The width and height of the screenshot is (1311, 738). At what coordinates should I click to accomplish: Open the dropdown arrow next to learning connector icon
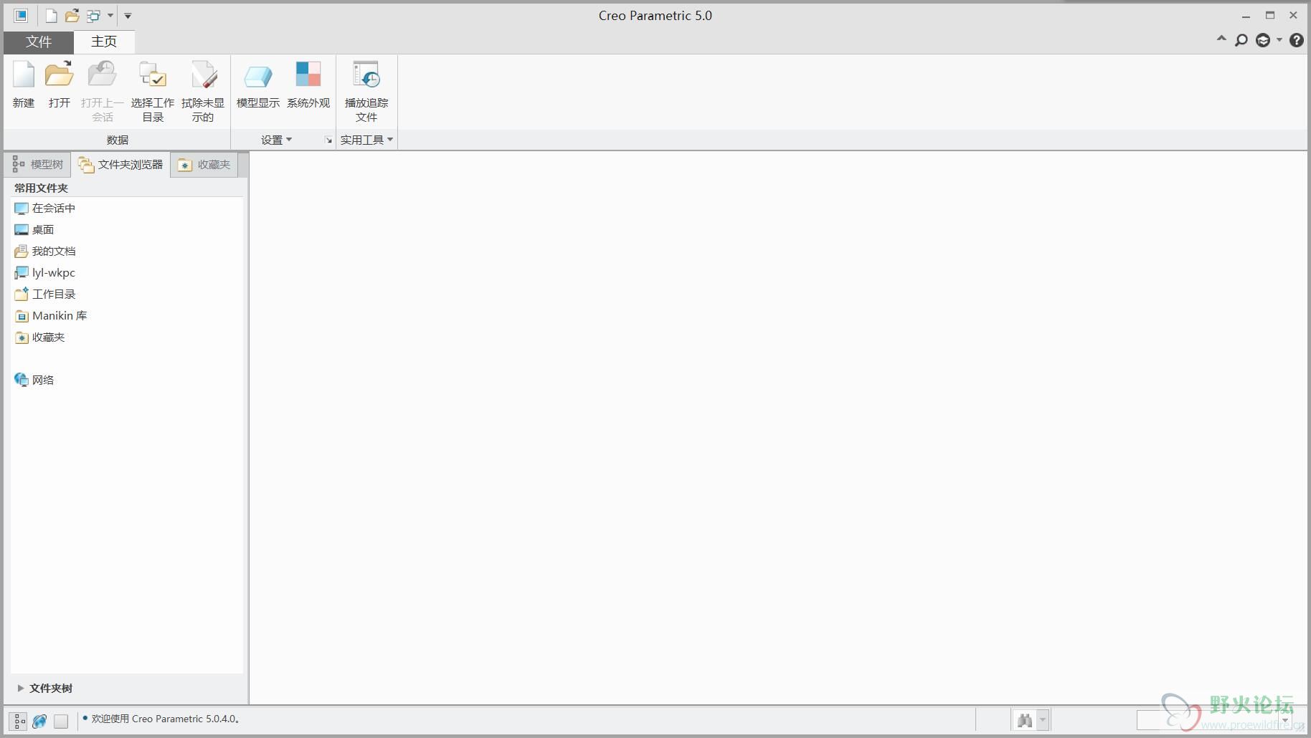point(1279,41)
